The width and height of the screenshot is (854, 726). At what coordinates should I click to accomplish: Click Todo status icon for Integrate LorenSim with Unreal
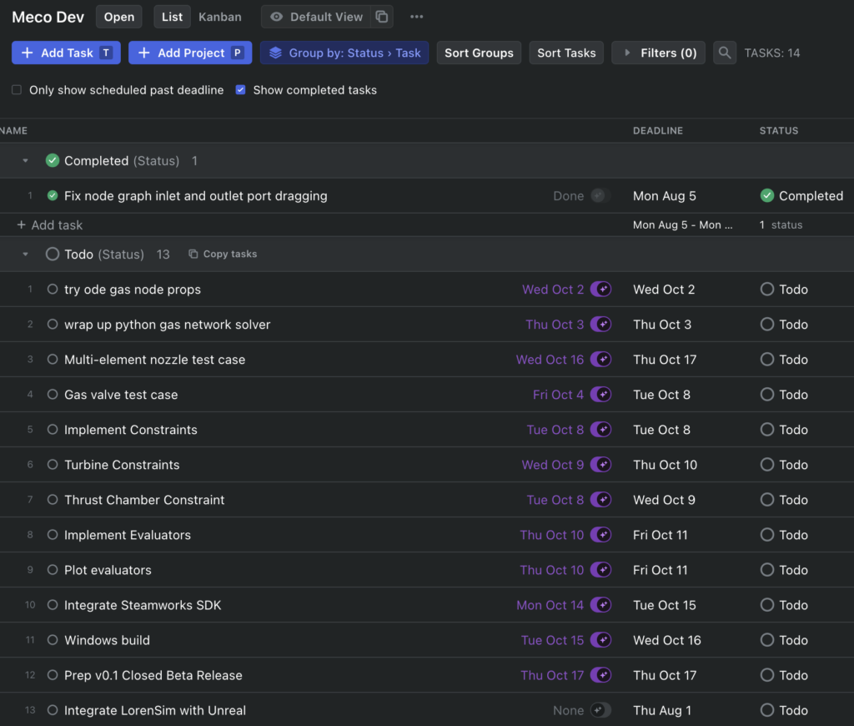(767, 710)
